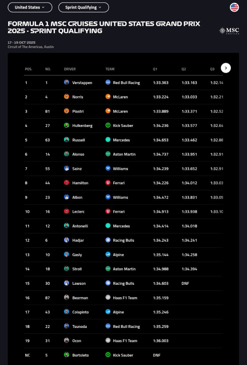247x365 pixels.
Task: Click the Circuit of The Americas, Austin text
Action: pyautogui.click(x=31, y=47)
